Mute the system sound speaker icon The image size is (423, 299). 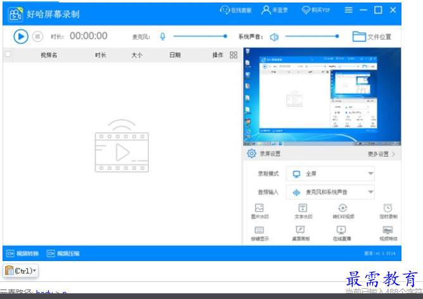(x=274, y=37)
